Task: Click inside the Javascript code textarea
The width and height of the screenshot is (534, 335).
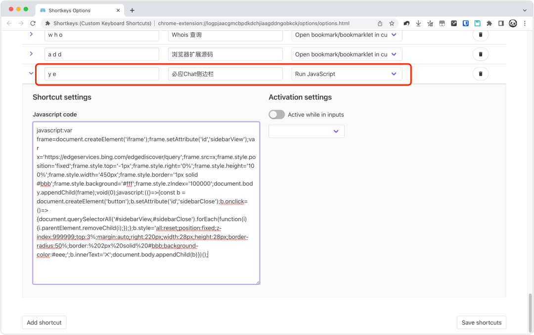Action: click(146, 203)
